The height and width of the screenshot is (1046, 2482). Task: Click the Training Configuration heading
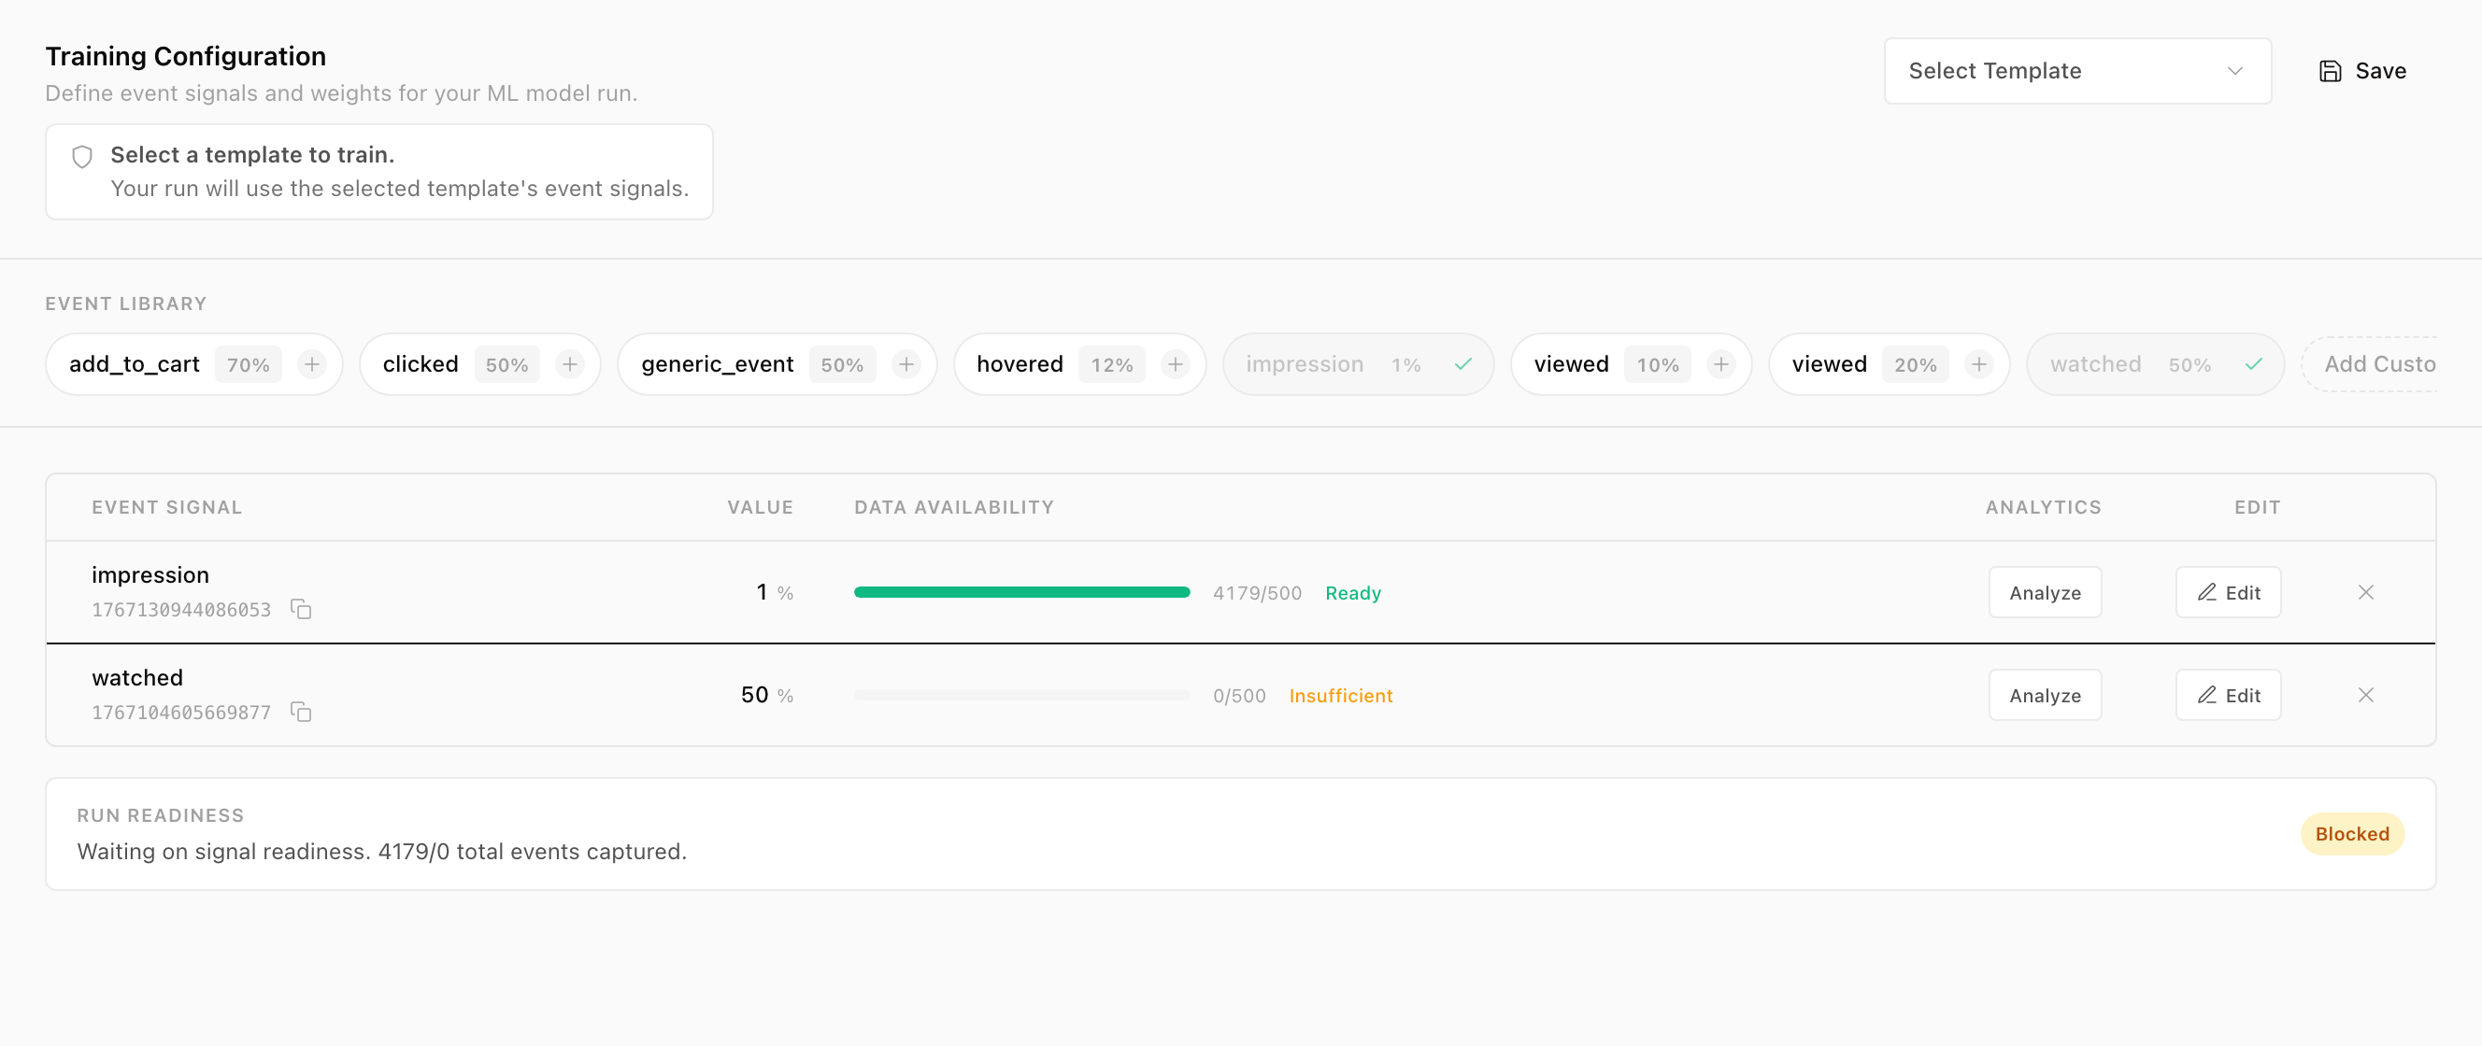(x=186, y=57)
